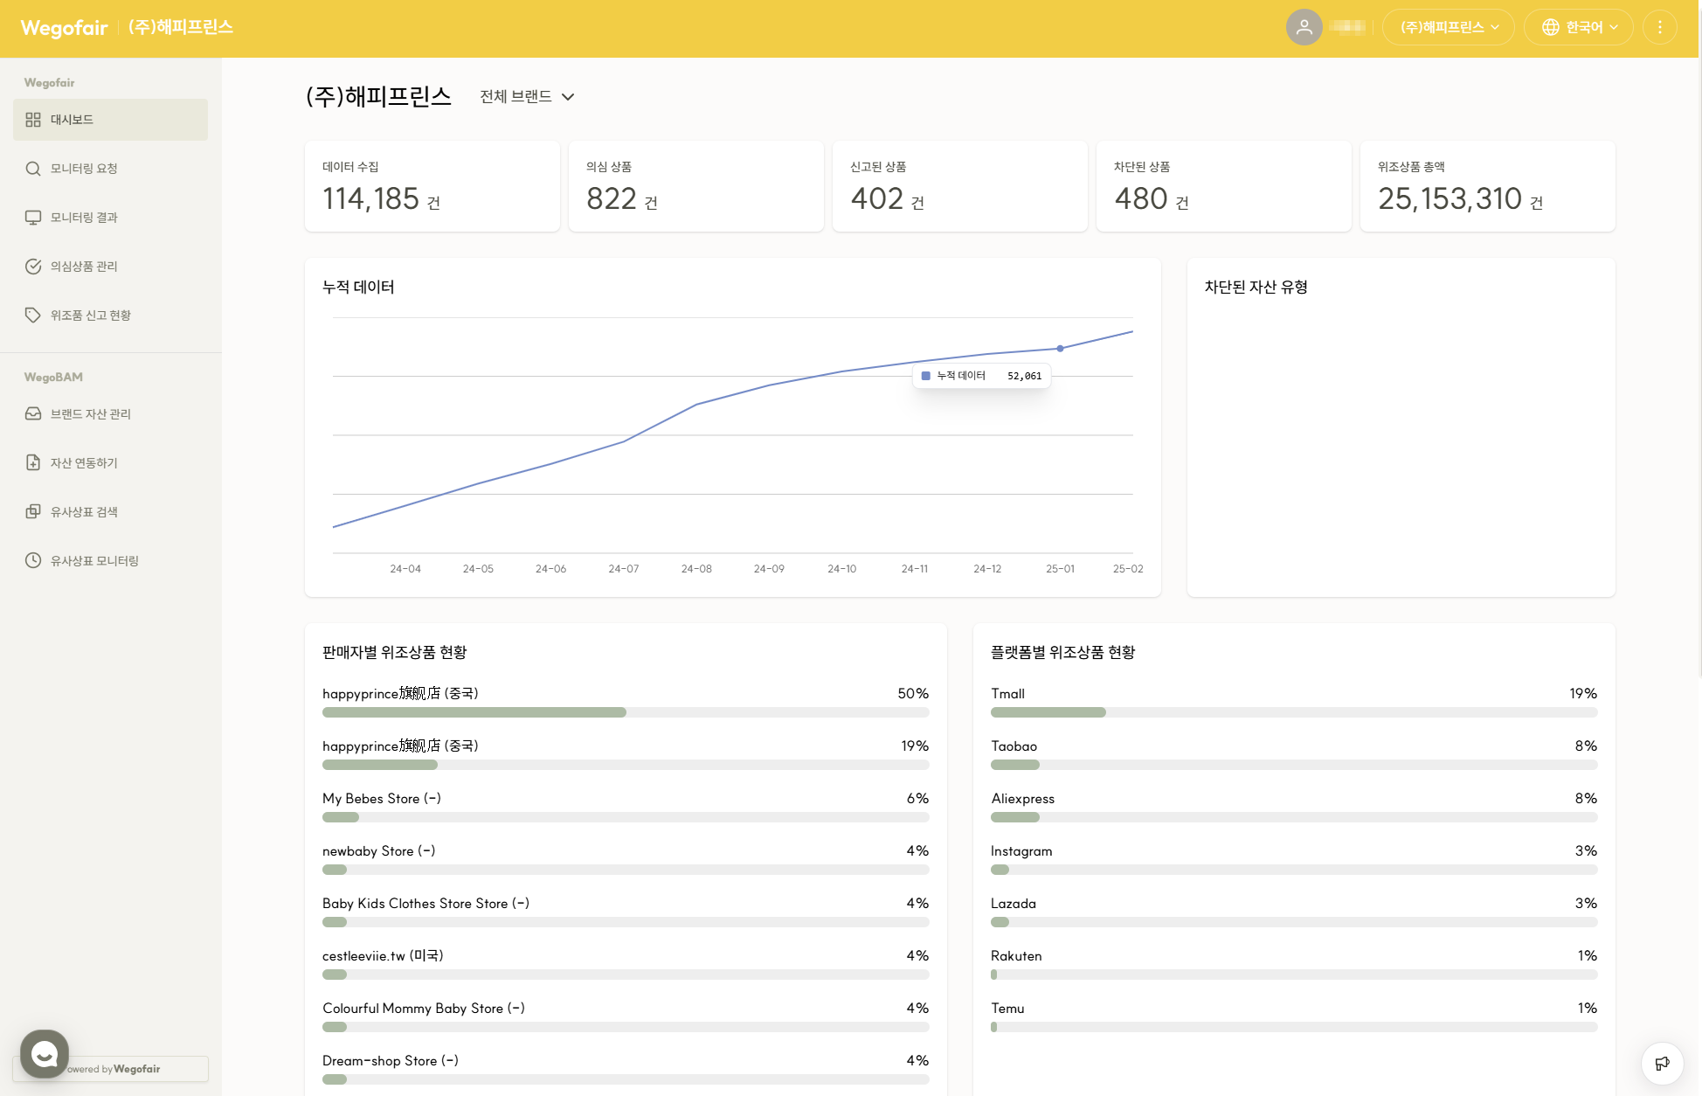The image size is (1702, 1096).
Task: Open 의심상품 관리 menu
Action: pos(110,267)
